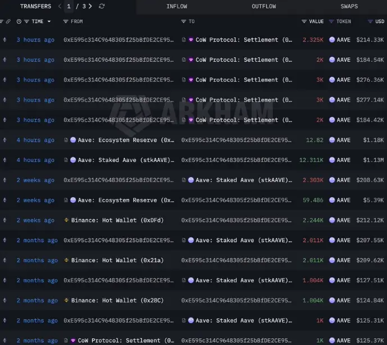Click Binance icon beside Hot Wallet (0x21a)
Image resolution: width=387 pixels, height=345 pixels.
(66, 260)
